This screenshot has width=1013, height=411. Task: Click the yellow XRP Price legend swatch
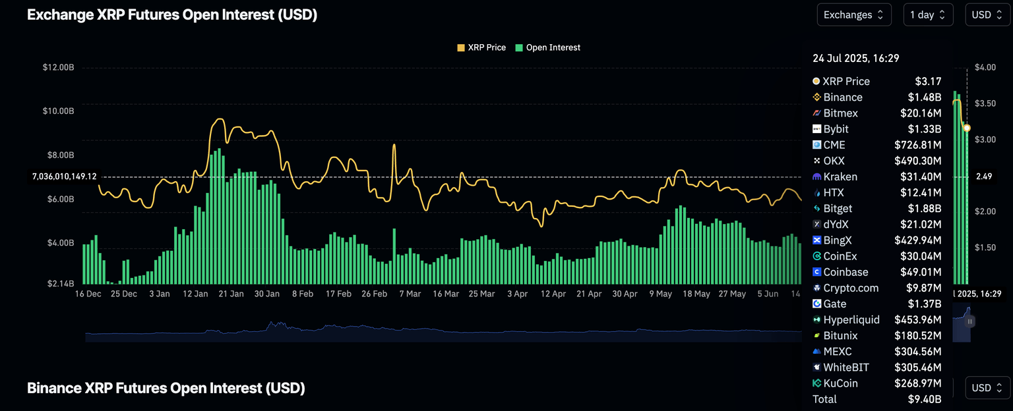pyautogui.click(x=461, y=47)
